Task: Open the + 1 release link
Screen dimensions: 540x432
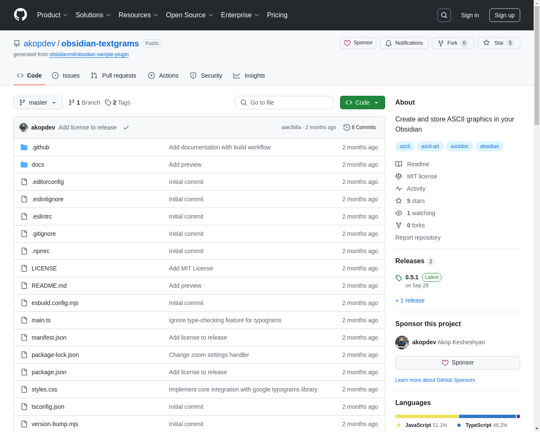Action: [x=410, y=300]
